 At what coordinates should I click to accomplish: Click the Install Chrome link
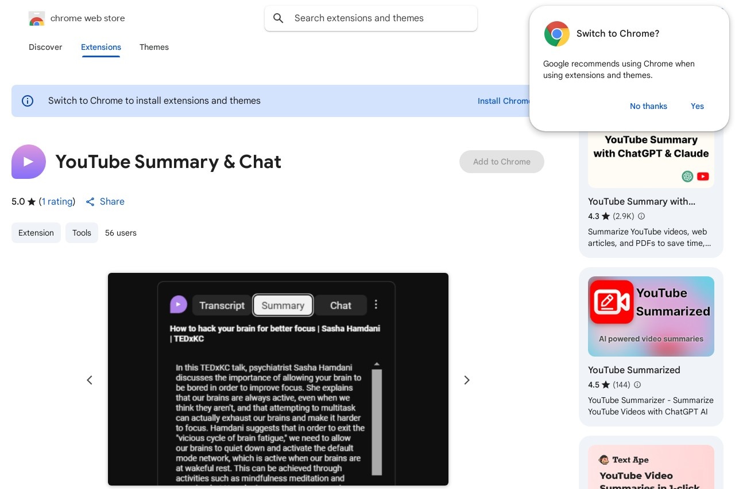[x=504, y=101]
